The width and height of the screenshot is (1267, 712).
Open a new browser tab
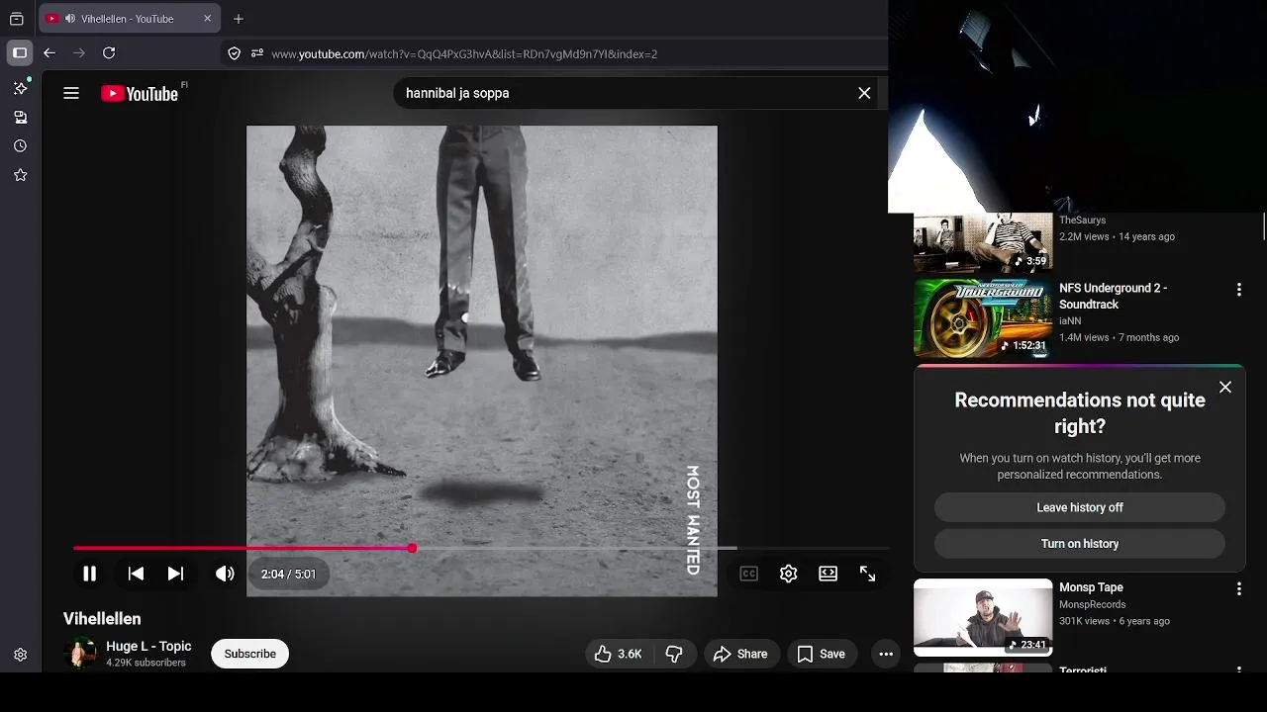coord(239,19)
